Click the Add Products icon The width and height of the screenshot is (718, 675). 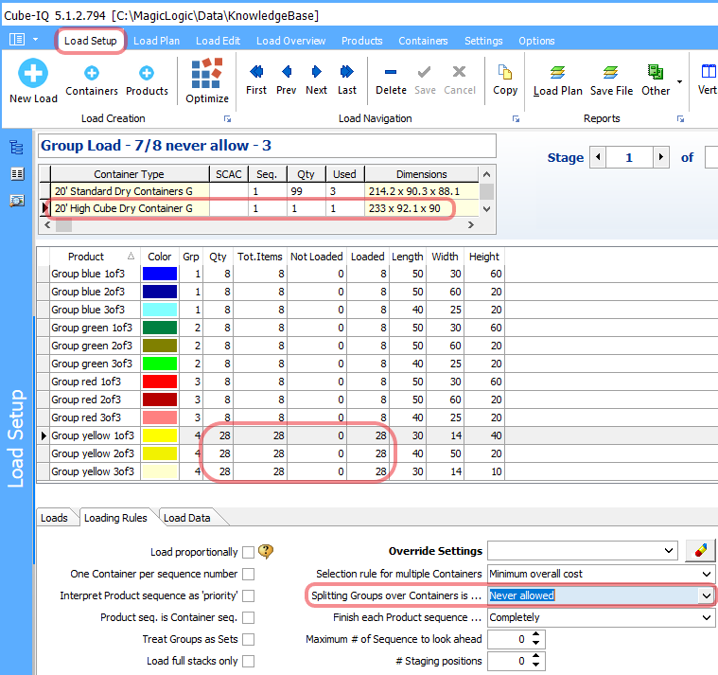pyautogui.click(x=147, y=73)
